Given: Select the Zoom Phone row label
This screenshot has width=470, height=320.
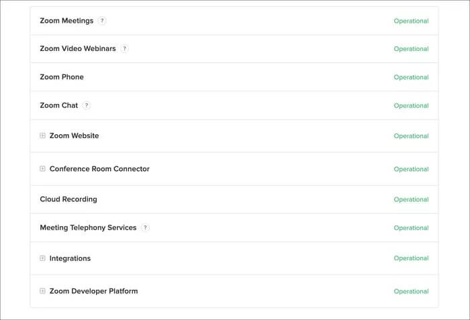Looking at the screenshot, I should (x=62, y=77).
